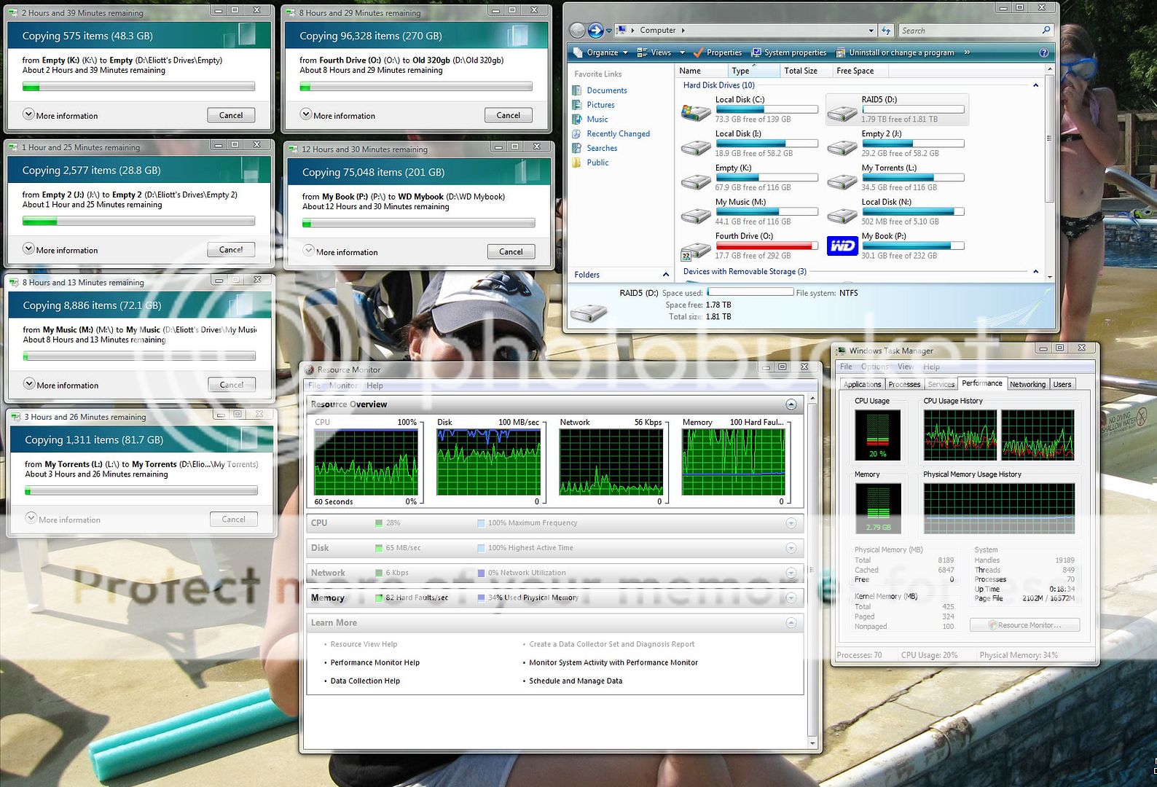Switch to the Networking tab in Task Manager
The image size is (1157, 787).
coord(1027,384)
